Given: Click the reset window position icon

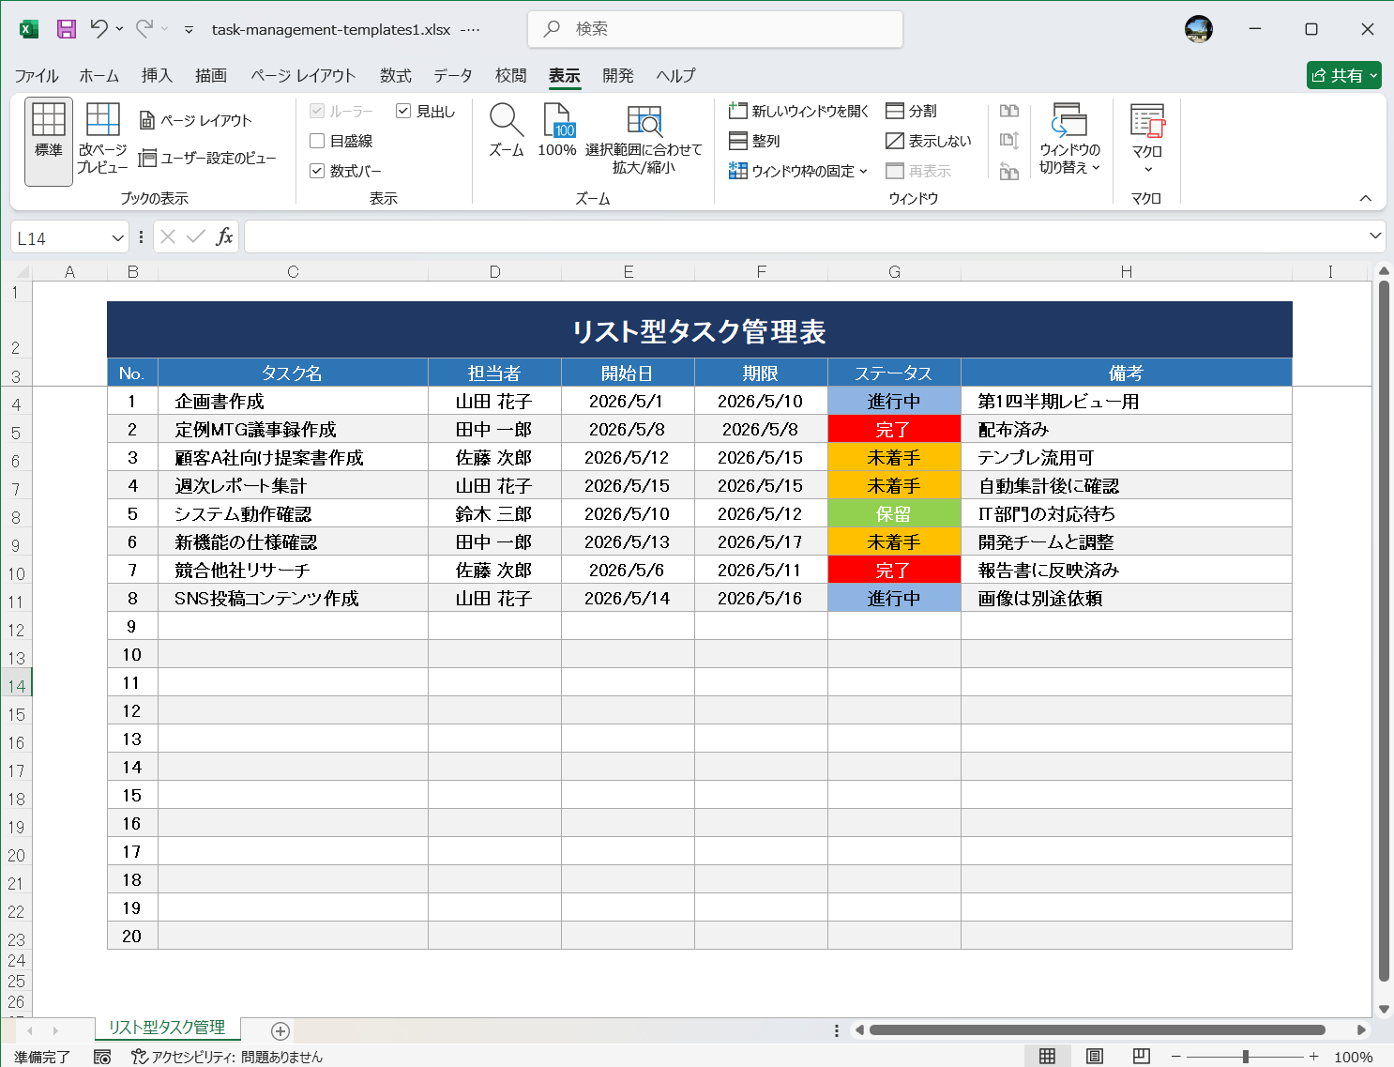Looking at the screenshot, I should tap(1009, 171).
